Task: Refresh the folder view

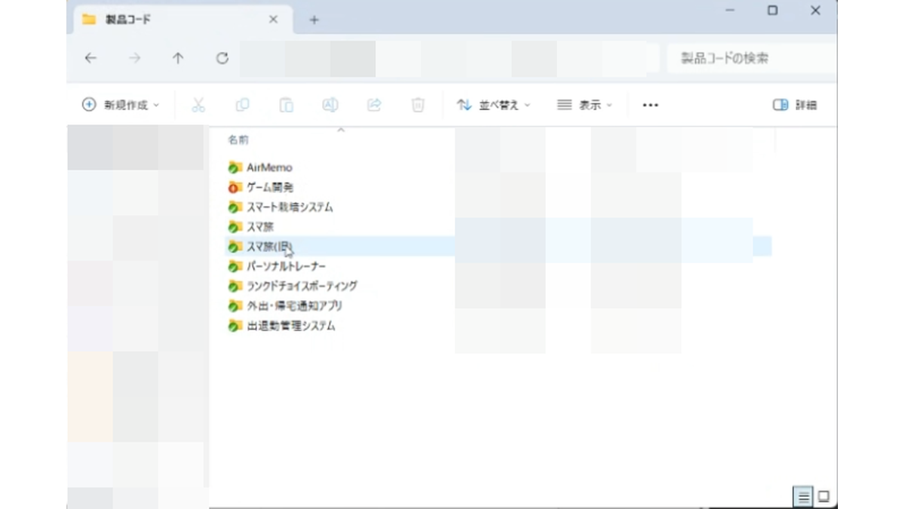Action: click(x=222, y=58)
